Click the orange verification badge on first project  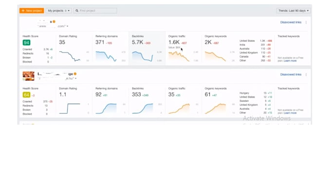coord(54,21)
